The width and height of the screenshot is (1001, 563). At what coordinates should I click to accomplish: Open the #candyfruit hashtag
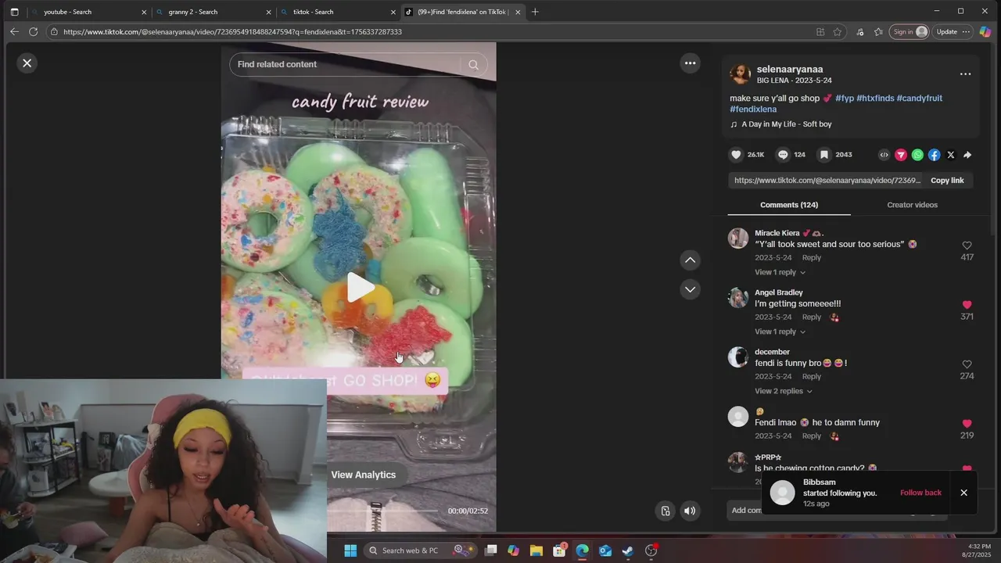tap(920, 99)
